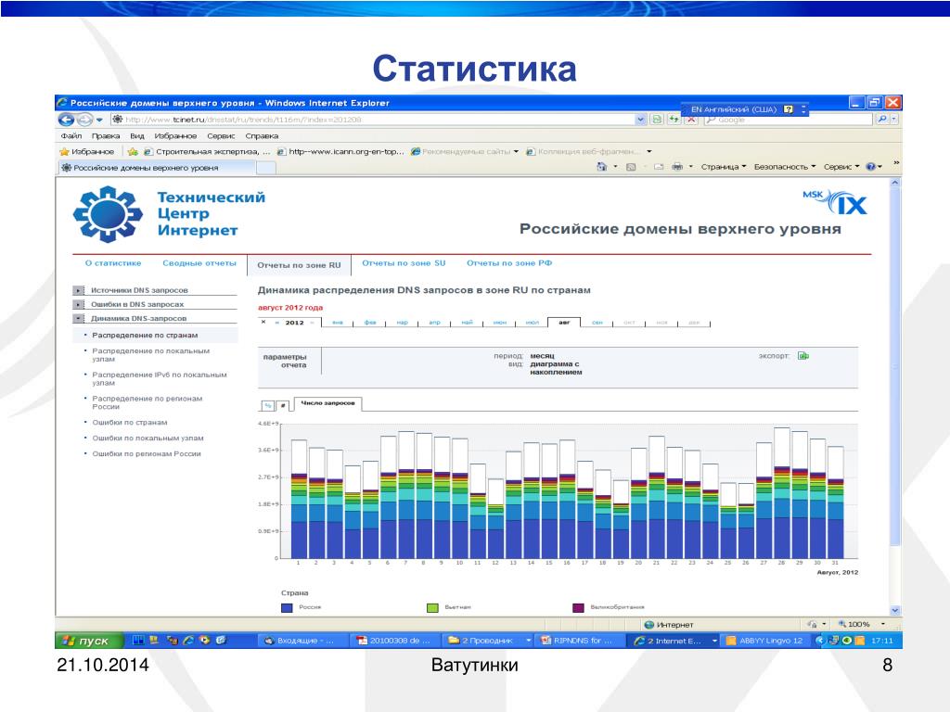This screenshot has height=712, width=950.
Task: Open Сводные отчеты tab
Action: (199, 263)
